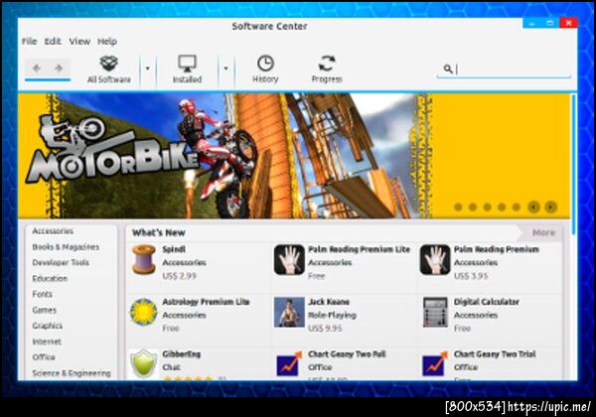596x417 pixels.
Task: Click the Palm Reading Premium hand icon
Action: tap(435, 260)
